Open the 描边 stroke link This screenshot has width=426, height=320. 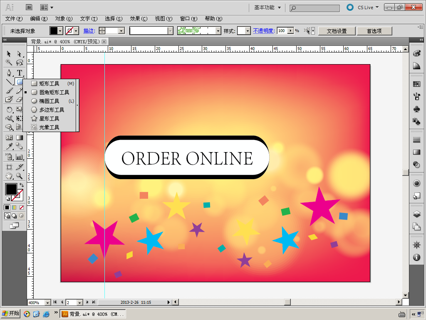[x=89, y=31]
